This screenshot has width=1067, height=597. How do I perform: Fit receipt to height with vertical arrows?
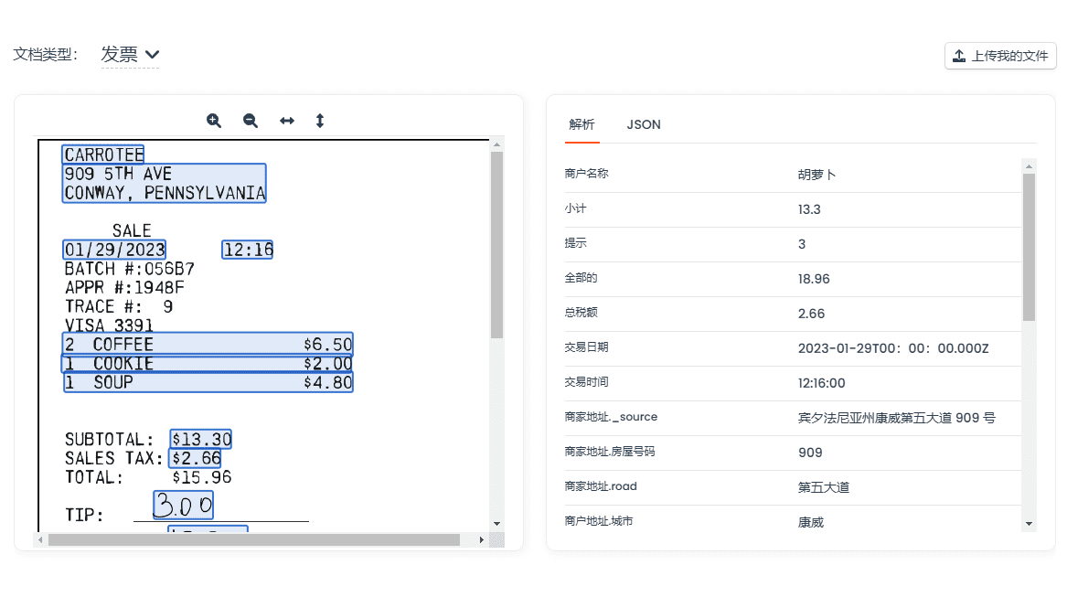(320, 121)
